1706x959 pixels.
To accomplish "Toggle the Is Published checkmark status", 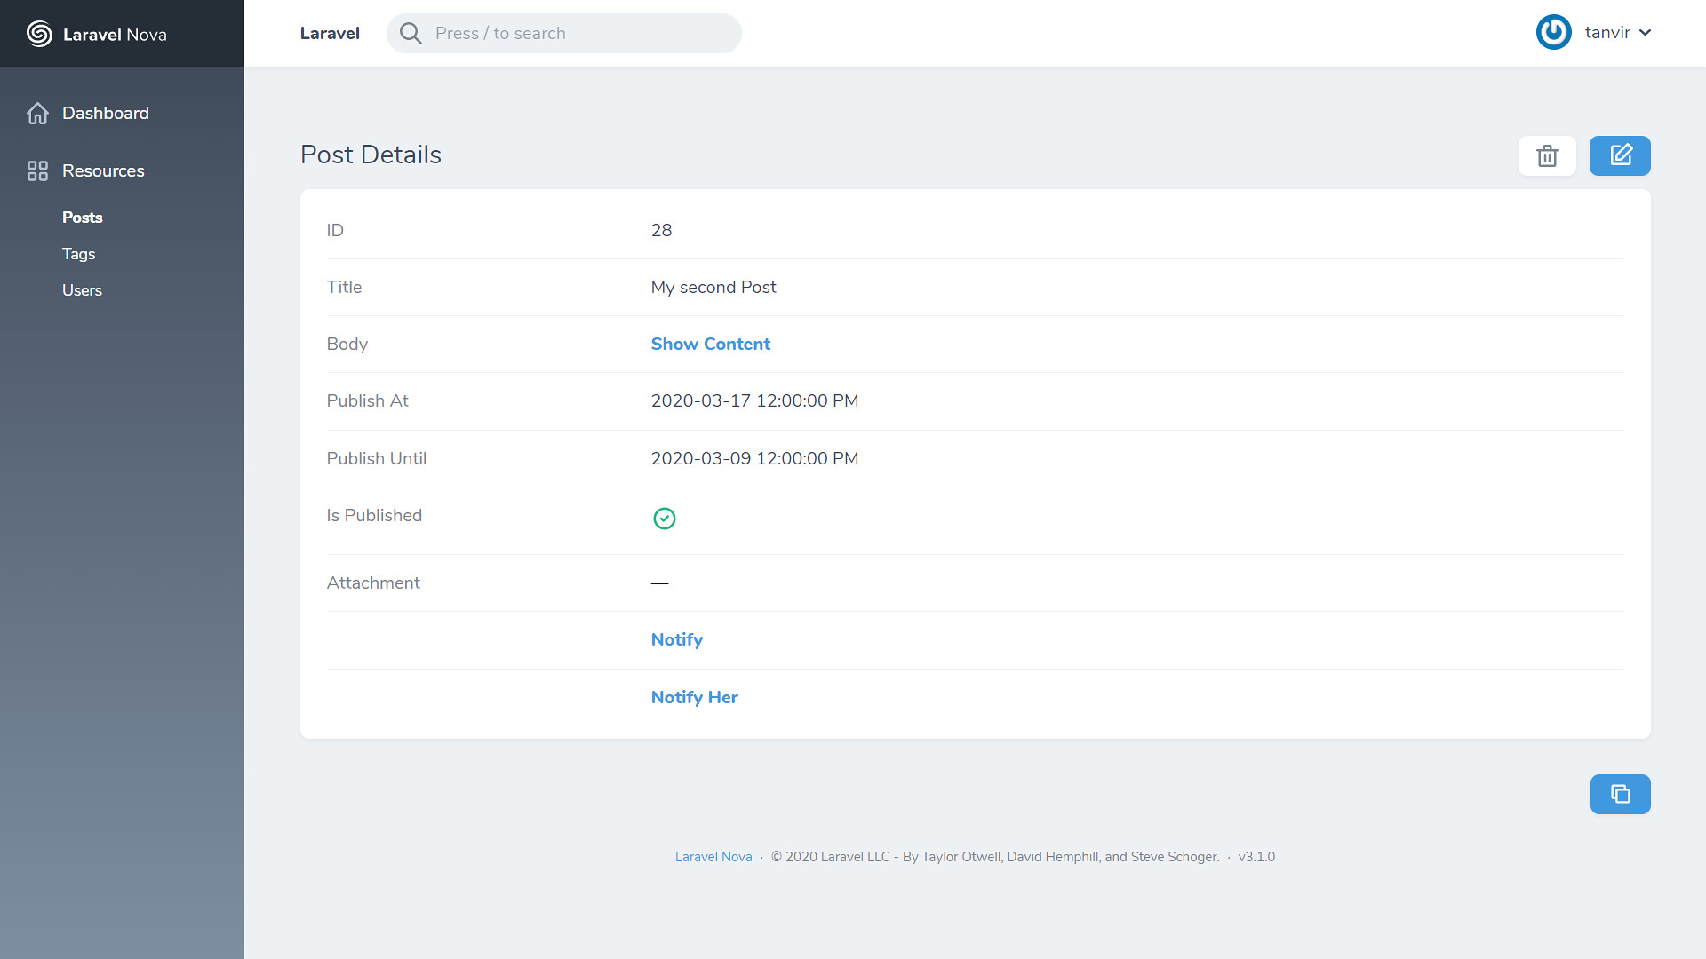I will click(x=663, y=519).
